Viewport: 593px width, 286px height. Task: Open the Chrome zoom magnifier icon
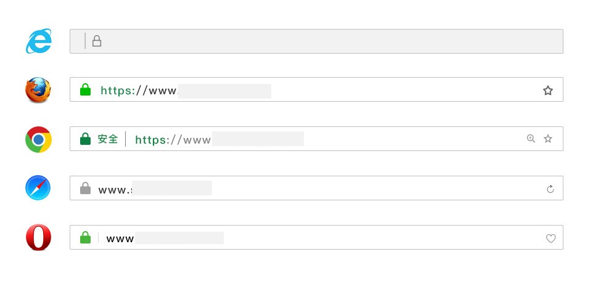531,139
